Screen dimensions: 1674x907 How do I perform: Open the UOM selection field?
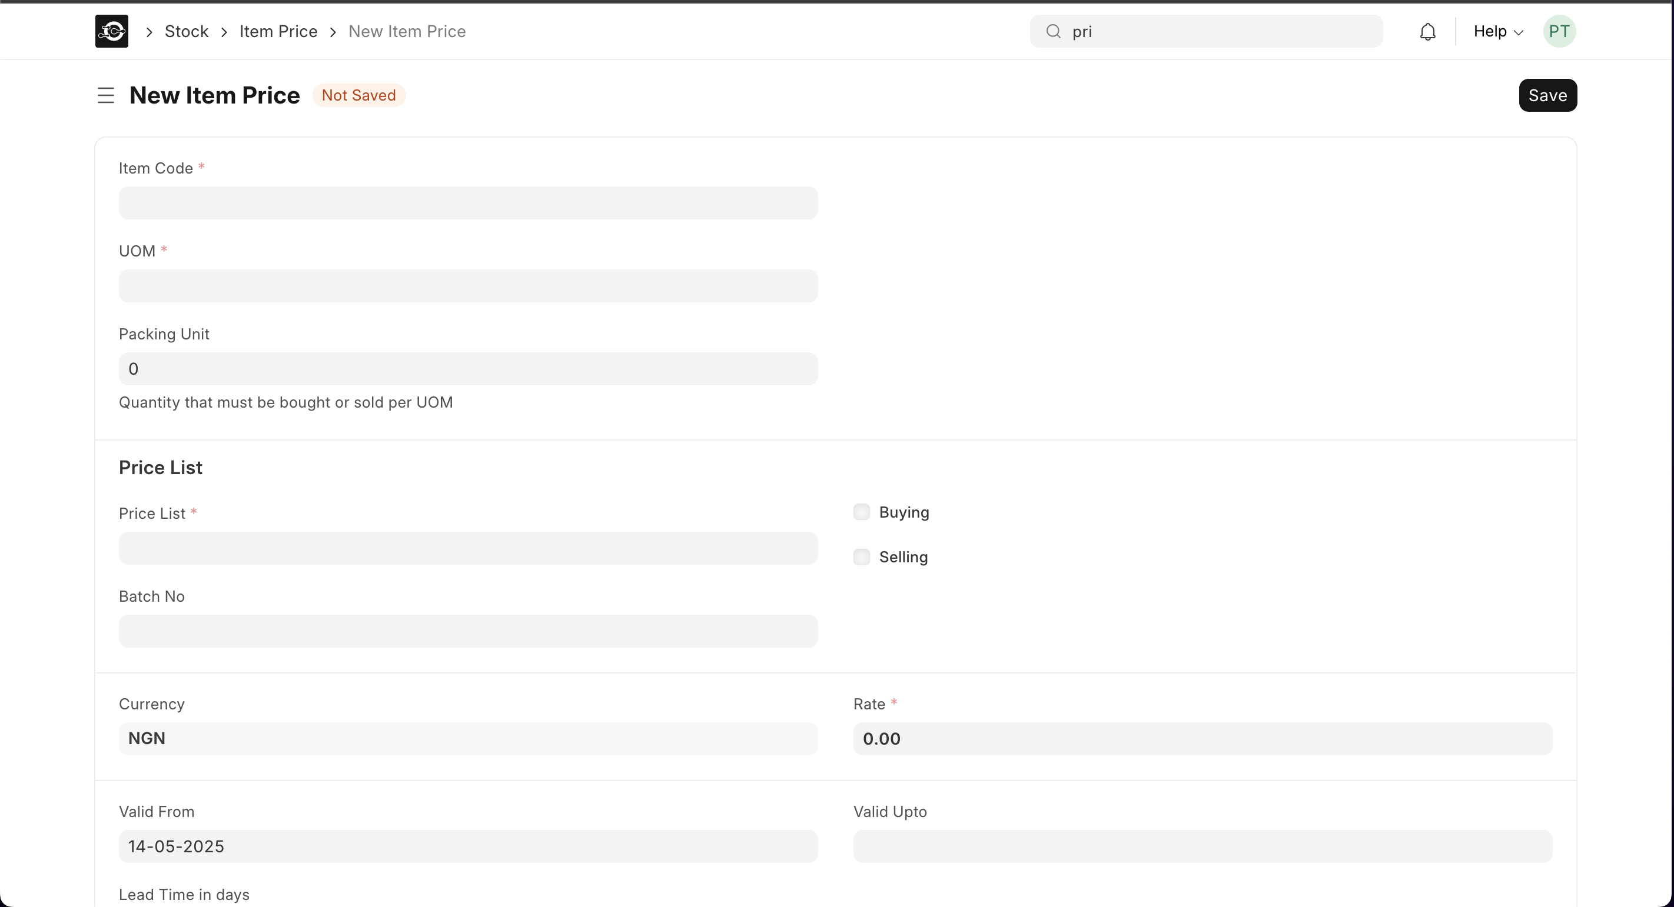coord(467,286)
